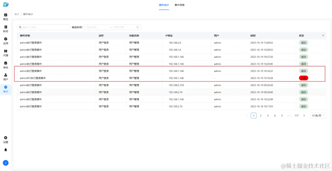332x171 pixels.
Task: Open the 审批 approval sidebar item
Action: [x=6, y=65]
